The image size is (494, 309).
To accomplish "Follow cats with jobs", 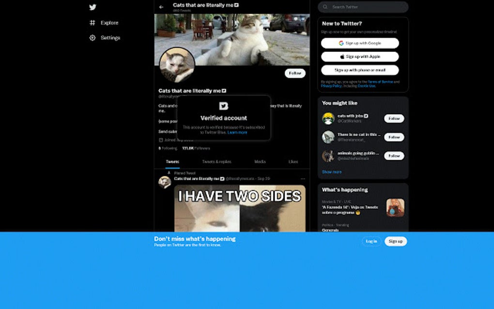I will point(394,119).
